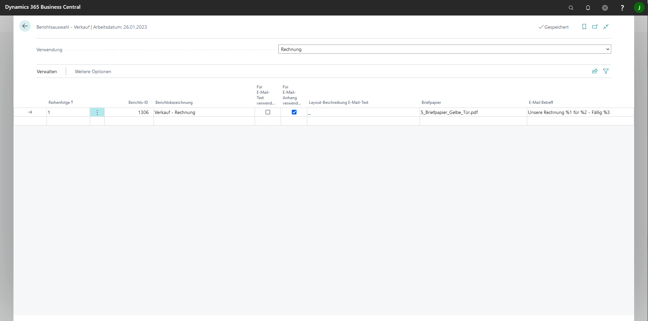648x321 pixels.
Task: Bookmark this page icon
Action: coord(584,27)
